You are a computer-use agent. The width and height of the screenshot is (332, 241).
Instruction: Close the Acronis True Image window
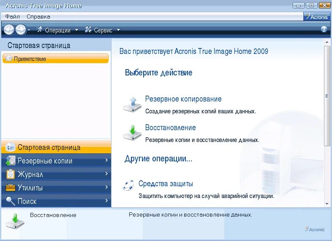324,5
